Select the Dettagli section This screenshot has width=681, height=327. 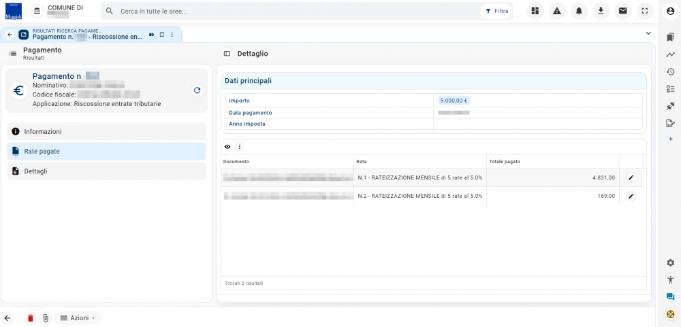point(106,171)
